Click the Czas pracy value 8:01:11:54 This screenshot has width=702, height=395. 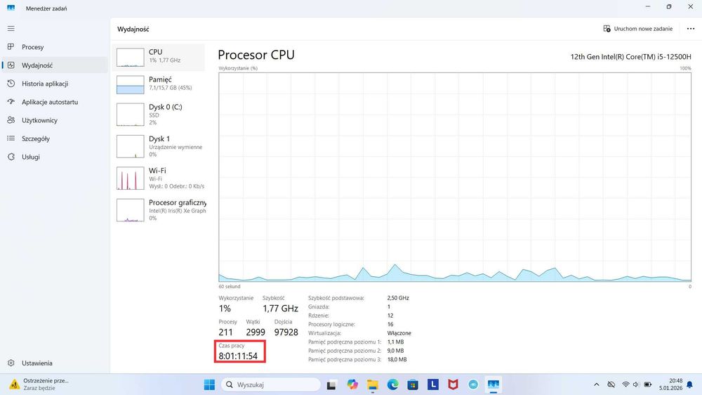(238, 356)
